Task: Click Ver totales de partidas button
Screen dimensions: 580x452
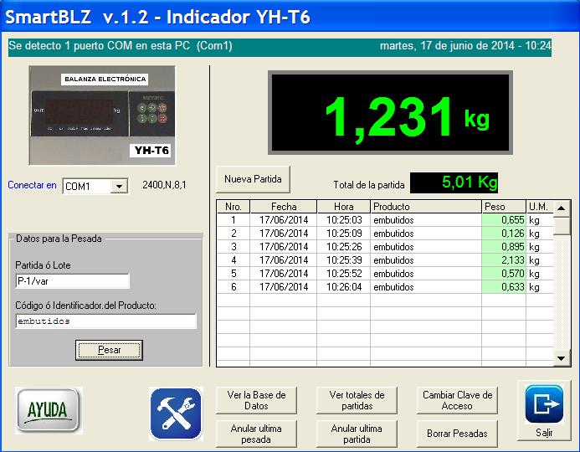Action: coord(357,400)
